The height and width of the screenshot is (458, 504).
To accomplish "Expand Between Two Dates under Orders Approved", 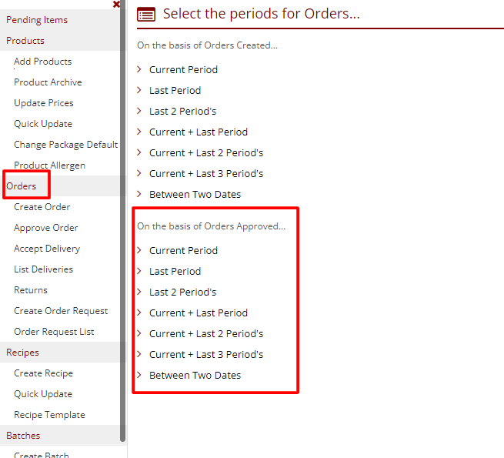I will 195,375.
